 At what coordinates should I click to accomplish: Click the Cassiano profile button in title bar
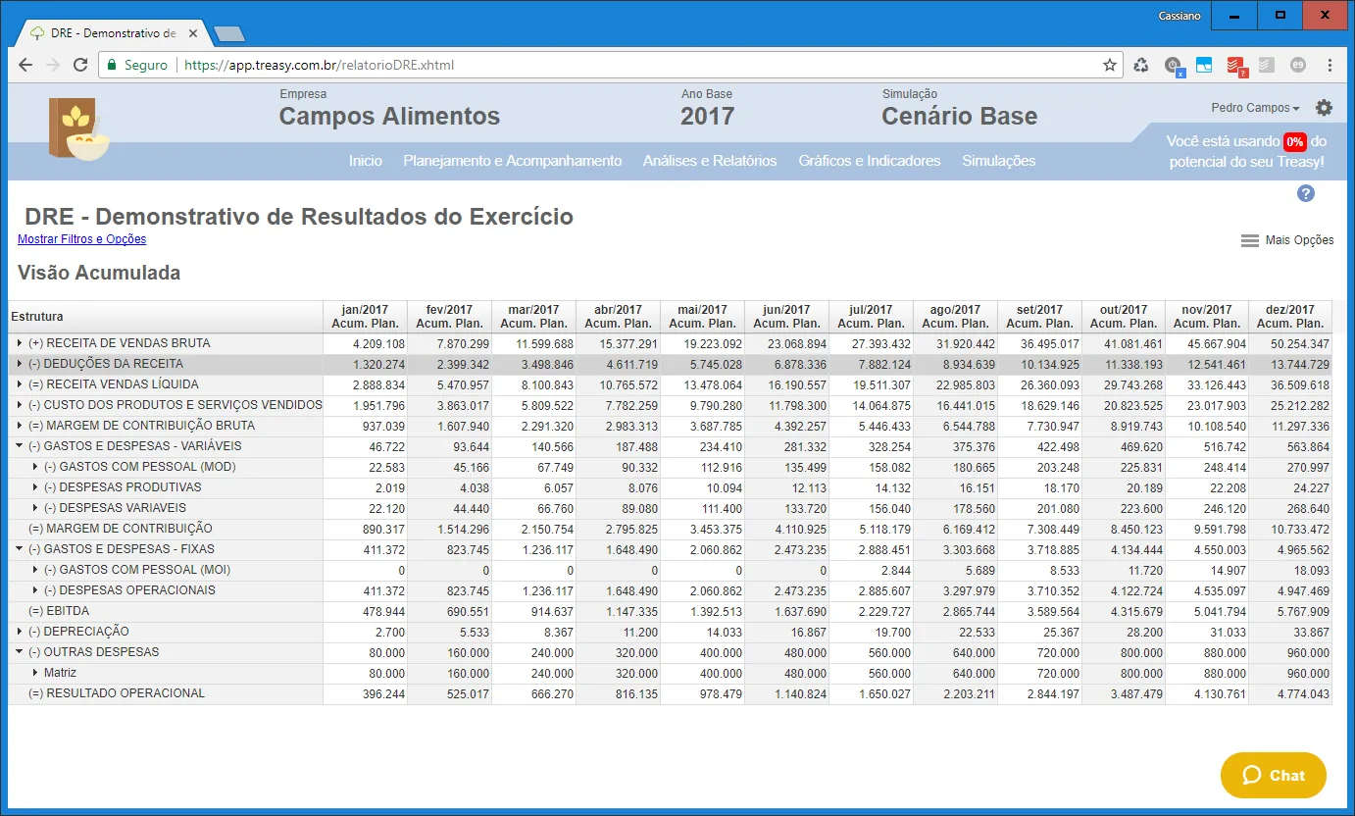(1179, 16)
